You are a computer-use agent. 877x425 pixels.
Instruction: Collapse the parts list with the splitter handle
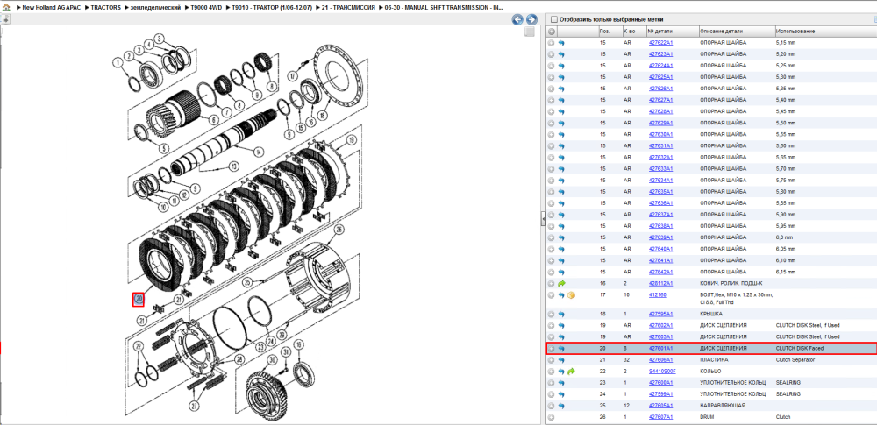pos(543,220)
